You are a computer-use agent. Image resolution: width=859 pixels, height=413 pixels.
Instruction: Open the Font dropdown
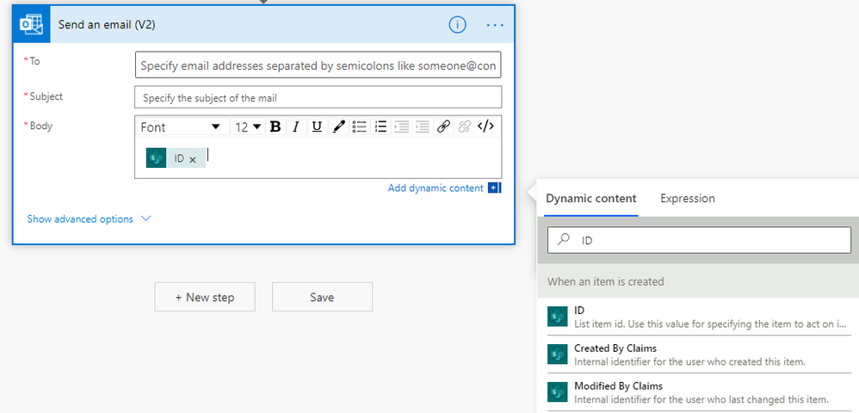tap(181, 127)
